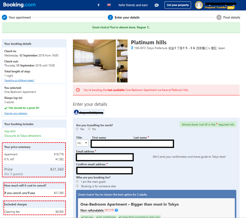Click the Your booking details panel header
Screen dimensions: 246x218
point(34,43)
